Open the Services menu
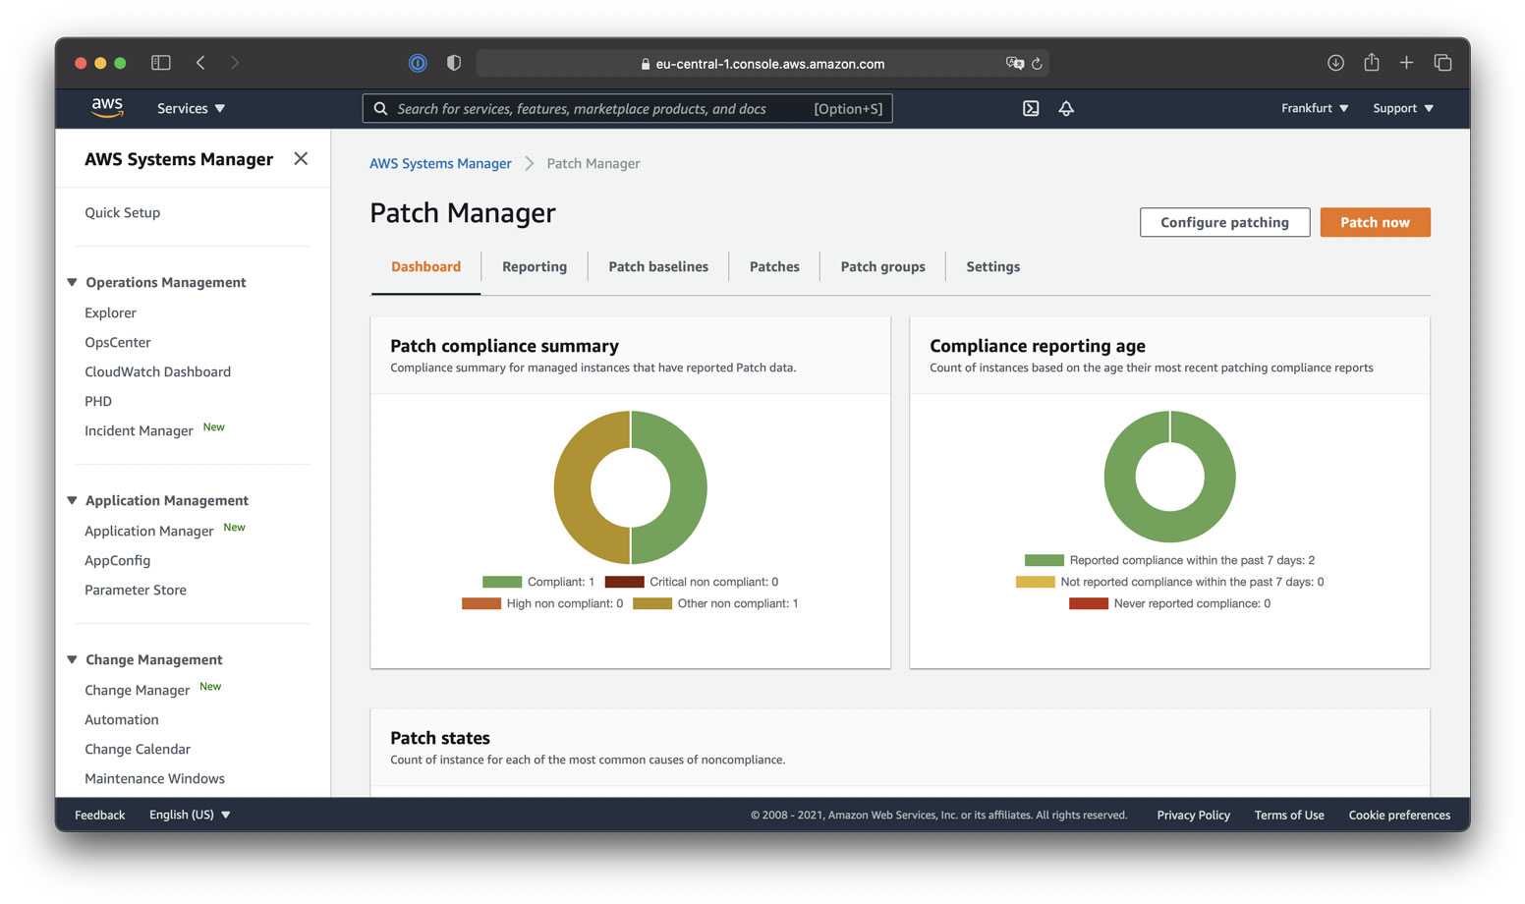1525x904 pixels. (x=190, y=108)
